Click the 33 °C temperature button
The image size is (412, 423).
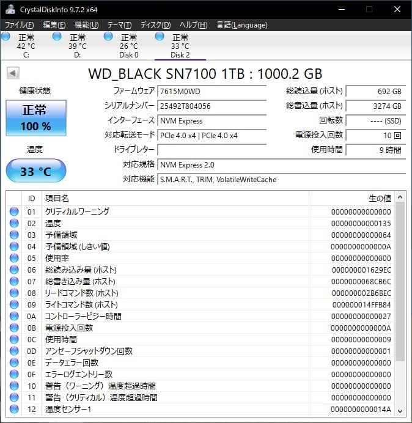coord(36,171)
